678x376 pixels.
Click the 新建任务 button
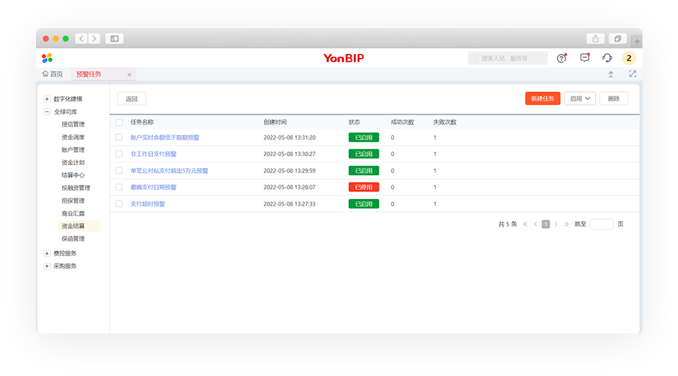point(542,99)
